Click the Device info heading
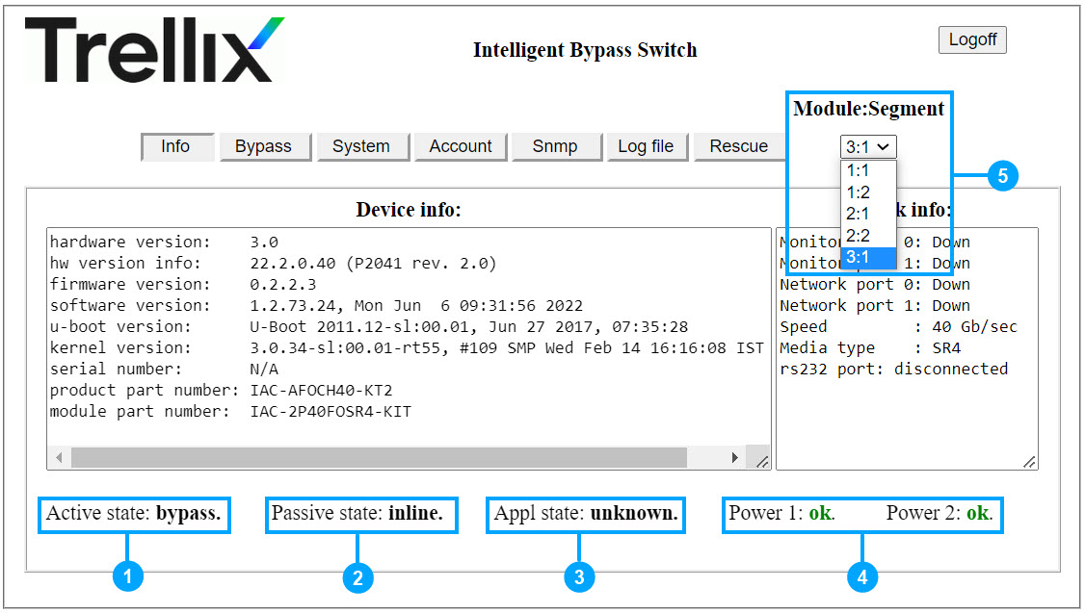 (409, 210)
